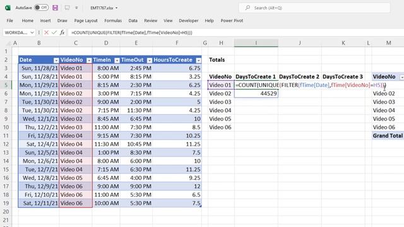Click the Totals label cell
The width and height of the screenshot is (404, 227).
coord(221,60)
